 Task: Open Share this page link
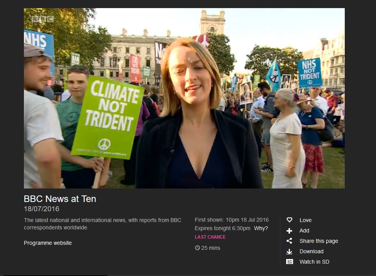(x=319, y=241)
